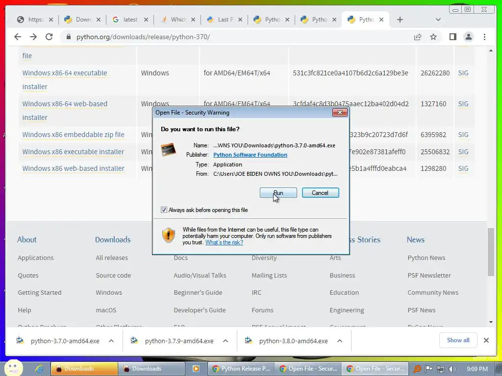Open Community News footer link
The width and height of the screenshot is (502, 376).
pos(433,293)
